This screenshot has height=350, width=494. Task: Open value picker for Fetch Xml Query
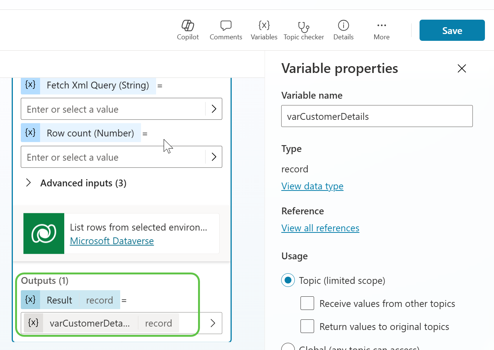214,109
